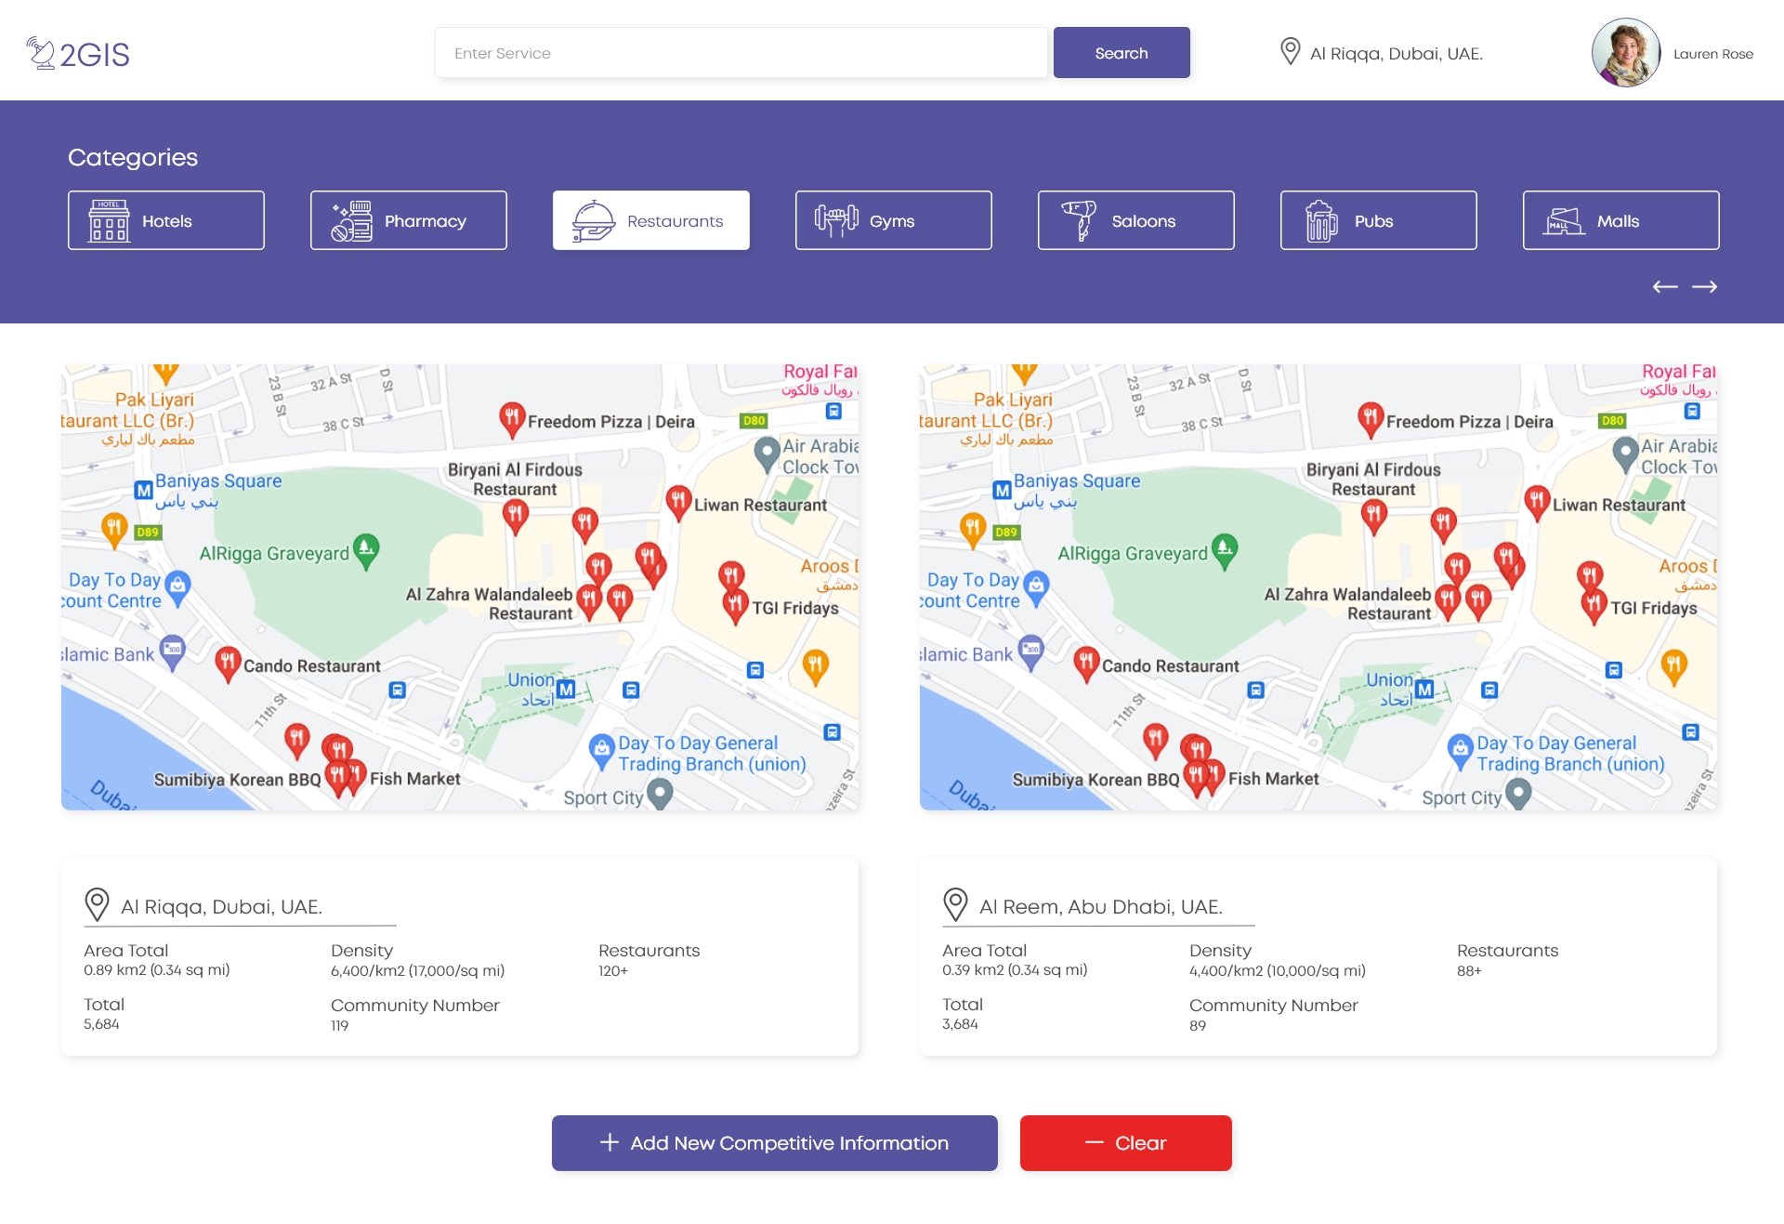Click location pin beside Al Reem card
The image size is (1784, 1224).
pyautogui.click(x=955, y=904)
